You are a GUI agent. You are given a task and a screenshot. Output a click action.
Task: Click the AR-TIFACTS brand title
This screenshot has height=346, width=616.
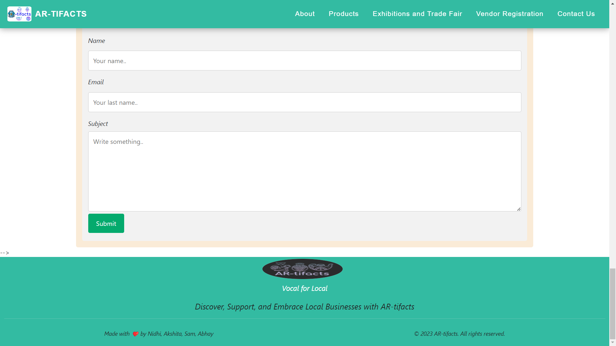61,14
